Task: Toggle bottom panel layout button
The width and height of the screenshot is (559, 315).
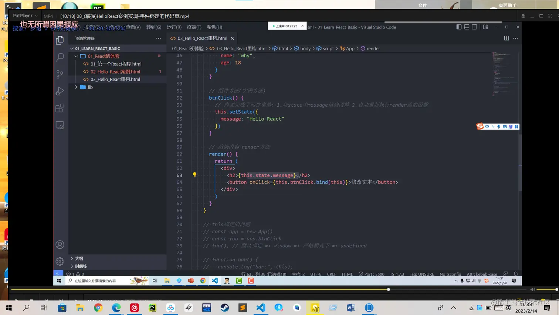Action: coord(467,27)
